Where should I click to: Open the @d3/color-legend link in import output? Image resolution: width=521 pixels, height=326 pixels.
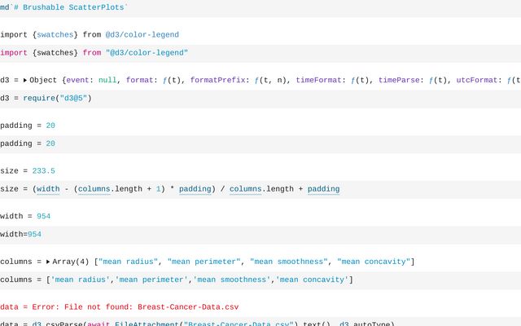[142, 35]
